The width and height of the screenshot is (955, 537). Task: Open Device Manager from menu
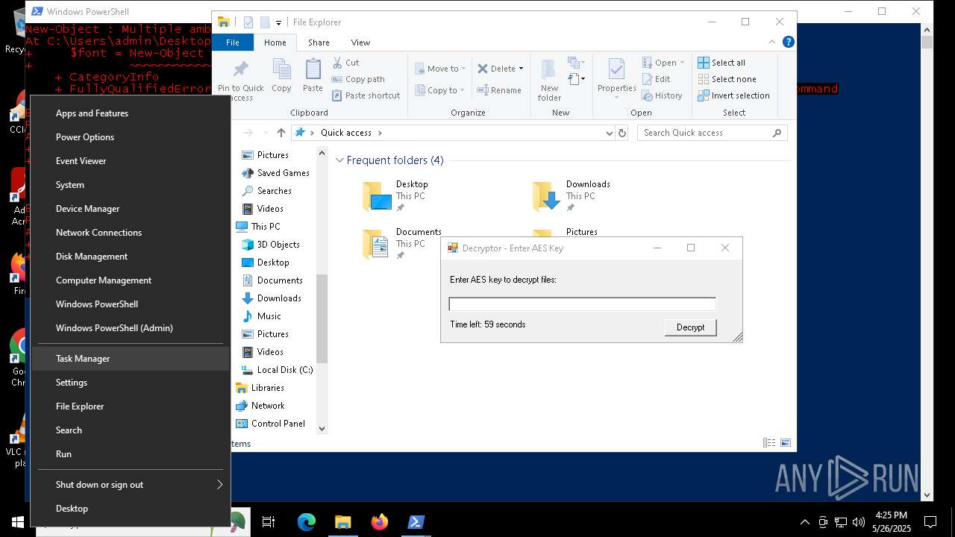point(131,209)
